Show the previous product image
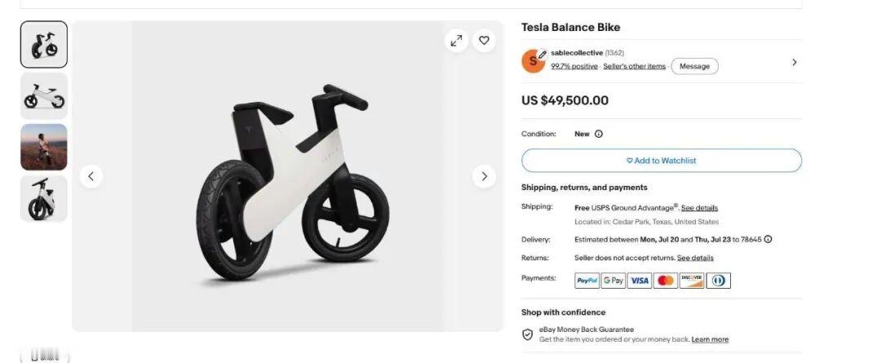The width and height of the screenshot is (881, 363). (91, 176)
